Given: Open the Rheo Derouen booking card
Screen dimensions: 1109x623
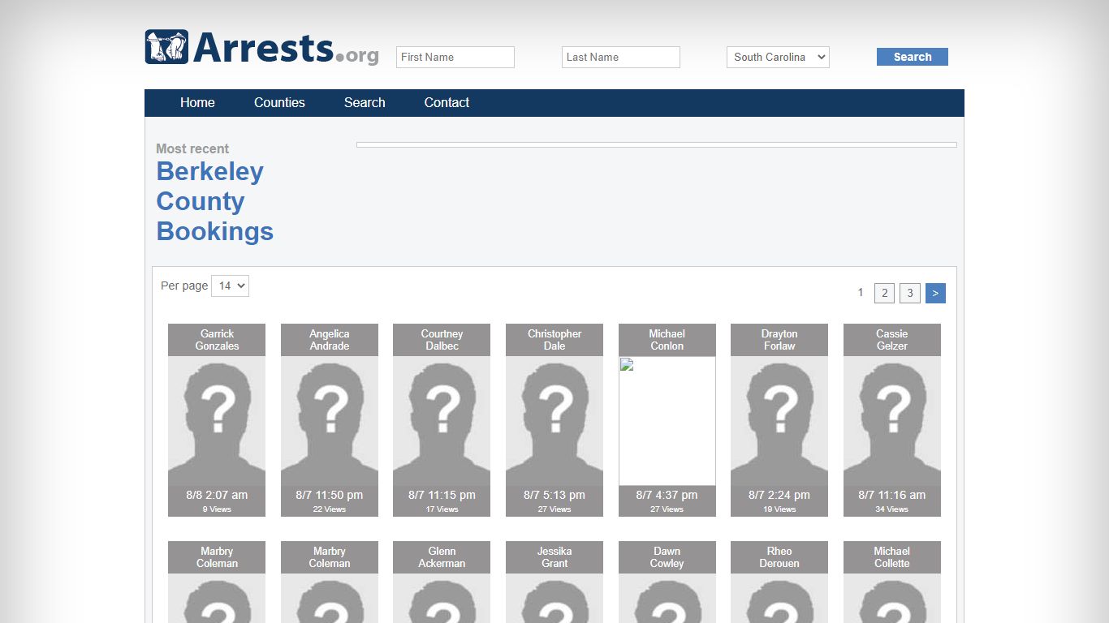Looking at the screenshot, I should point(779,582).
